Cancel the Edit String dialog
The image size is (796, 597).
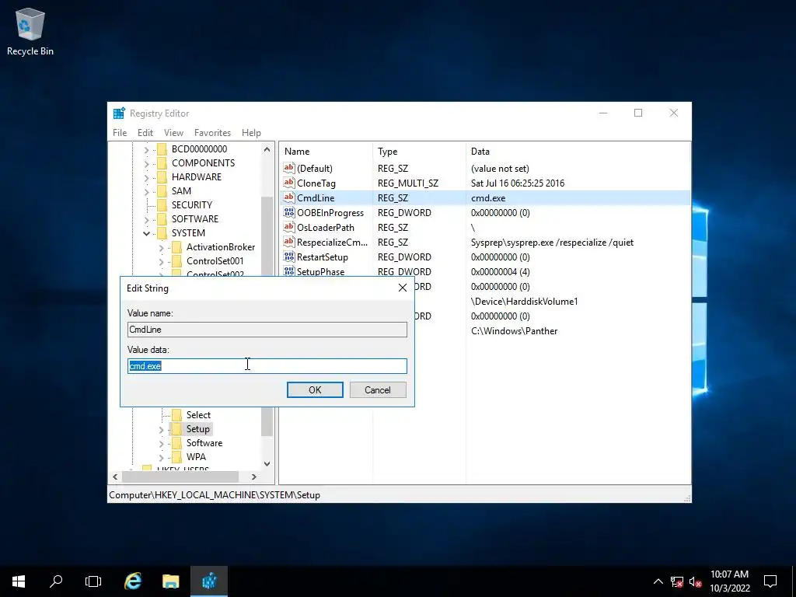pyautogui.click(x=378, y=390)
